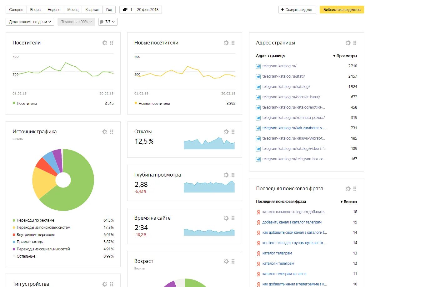Open phrase 'каталог телеграм каналов'
421x287 pixels.
pos(284,274)
